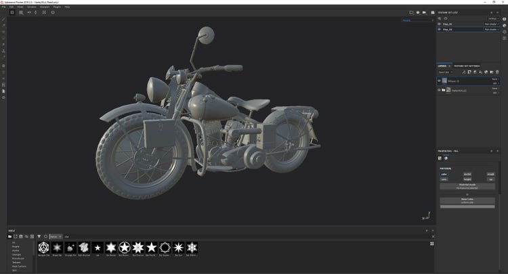This screenshot has width=508, height=274.
Task: Open Shader settings sphere icon in right dock
Action: [505, 26]
